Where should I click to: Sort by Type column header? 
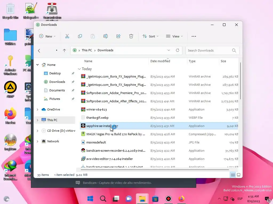click(x=192, y=61)
